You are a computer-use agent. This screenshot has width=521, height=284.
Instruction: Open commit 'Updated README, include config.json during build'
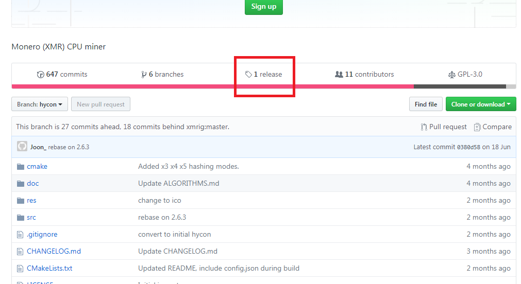(x=219, y=268)
